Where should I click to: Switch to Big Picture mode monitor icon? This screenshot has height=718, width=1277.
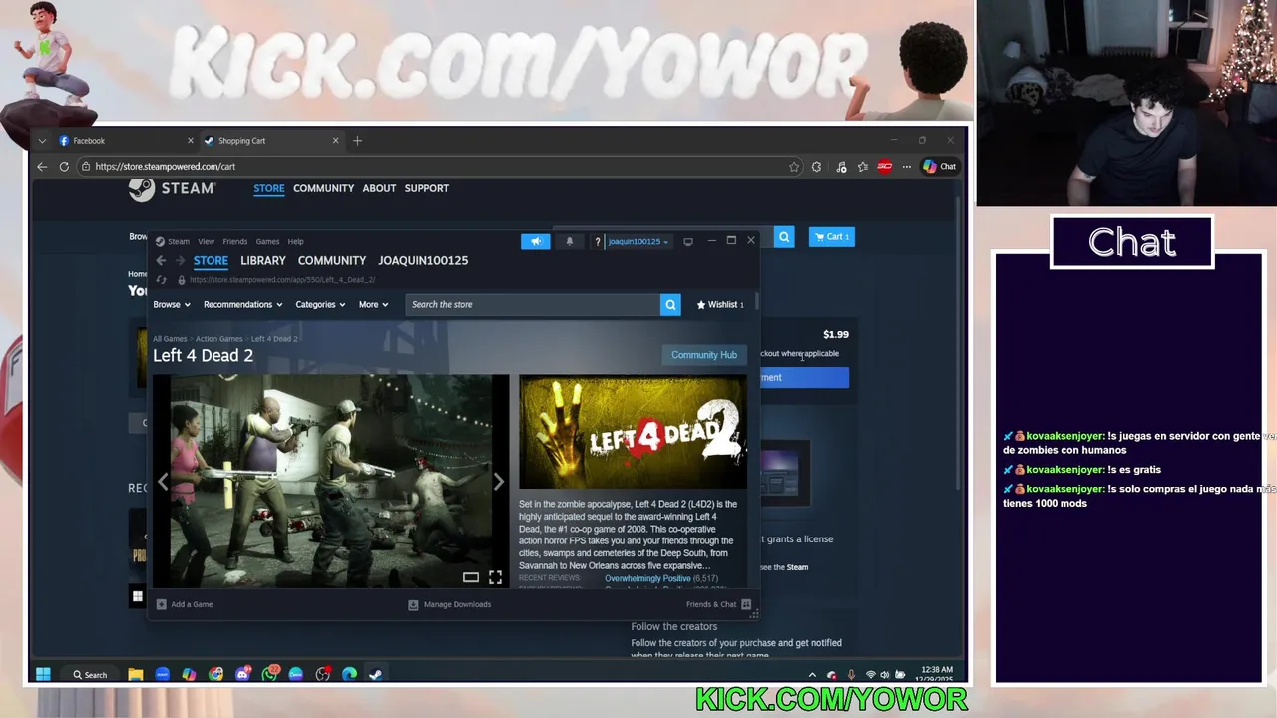click(x=688, y=241)
